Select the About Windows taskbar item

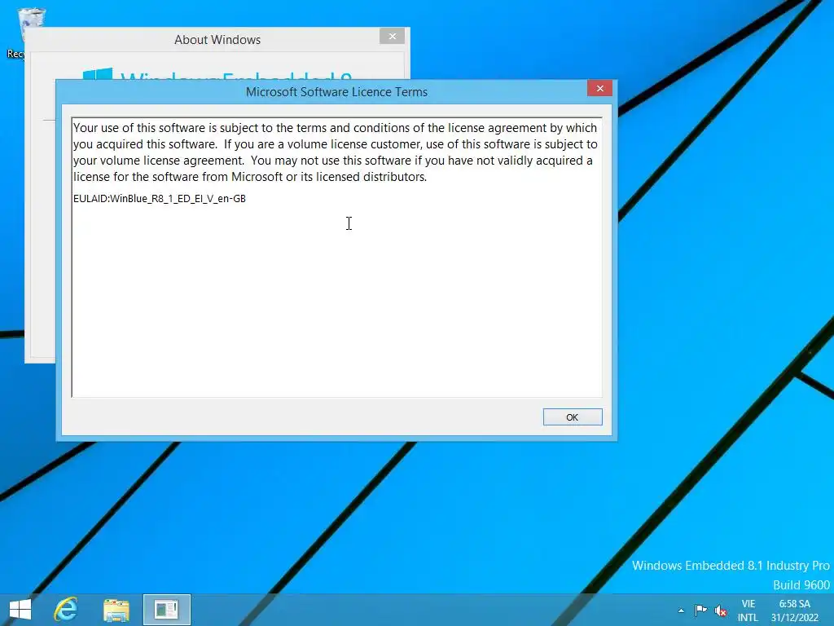tap(166, 610)
